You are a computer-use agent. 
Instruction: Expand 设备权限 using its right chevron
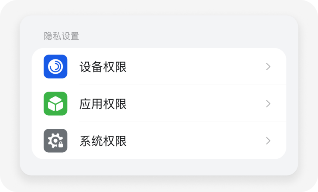268,66
